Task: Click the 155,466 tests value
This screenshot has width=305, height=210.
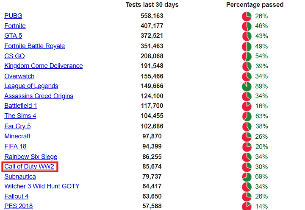Action: point(152,76)
